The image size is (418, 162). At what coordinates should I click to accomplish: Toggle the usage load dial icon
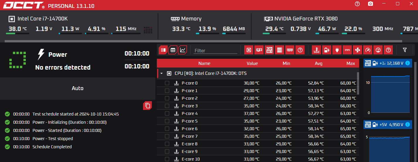click(378, 50)
